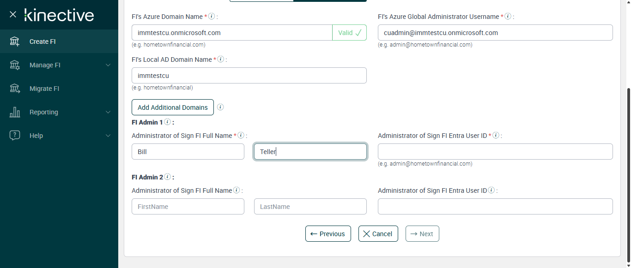Click the FI Admin 2 FirstName field
The width and height of the screenshot is (631, 268).
coord(188,207)
